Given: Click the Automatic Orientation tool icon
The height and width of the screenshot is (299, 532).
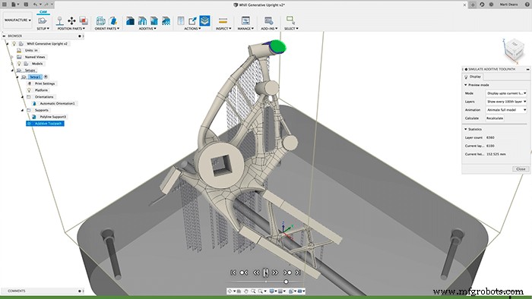Looking at the screenshot, I should tap(113, 20).
